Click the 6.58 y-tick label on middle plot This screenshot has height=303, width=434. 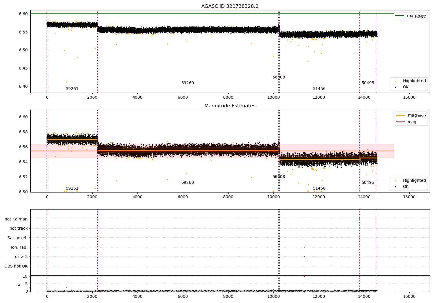click(23, 132)
